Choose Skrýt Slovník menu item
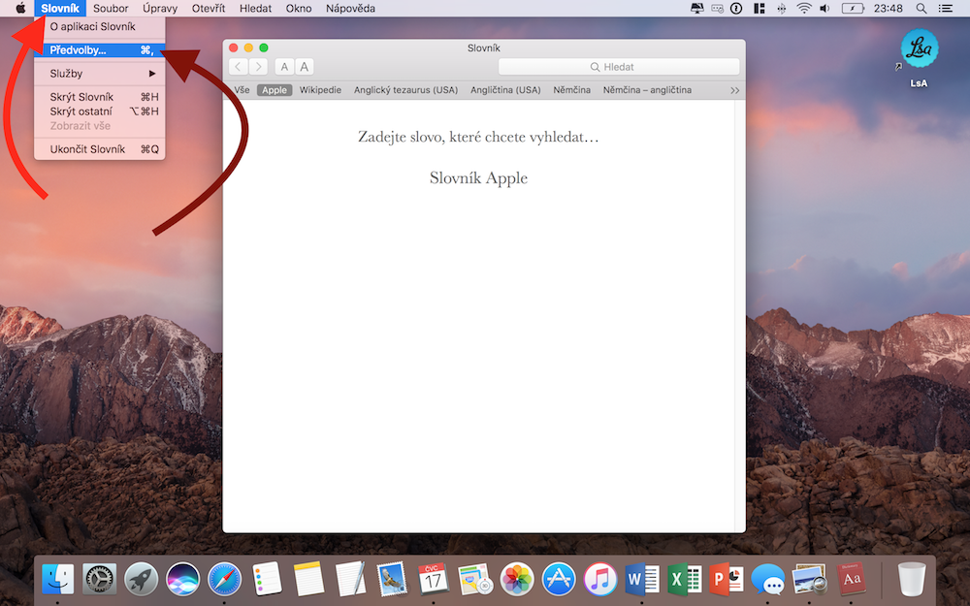 100,97
